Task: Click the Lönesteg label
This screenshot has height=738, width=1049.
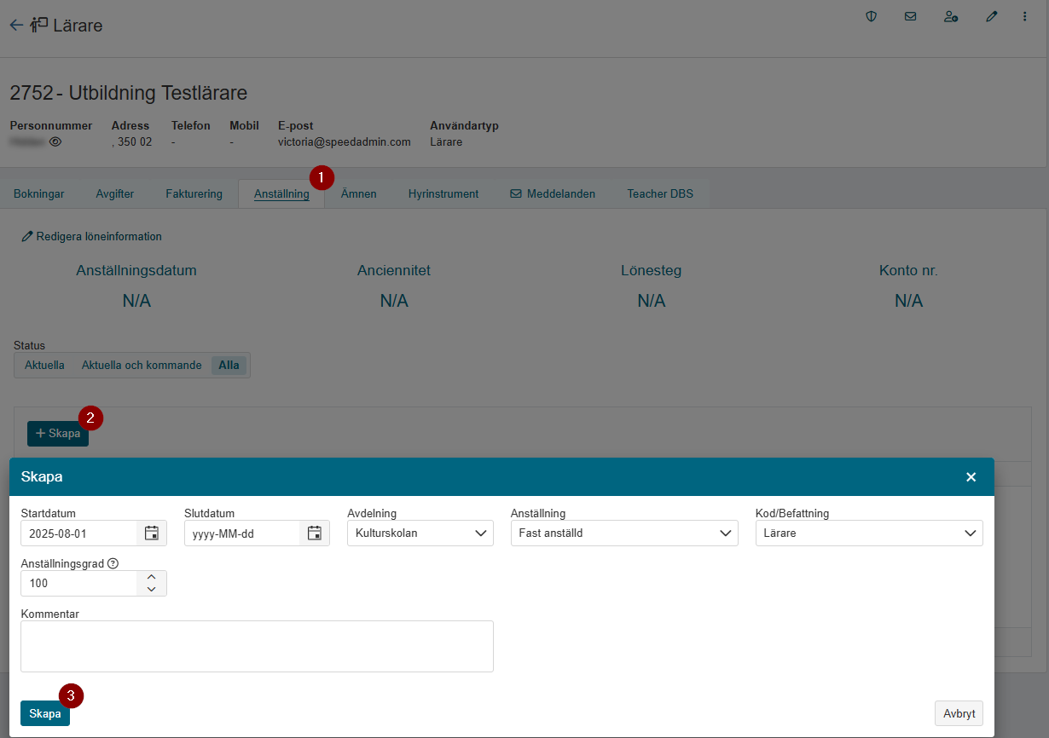Action: [652, 271]
